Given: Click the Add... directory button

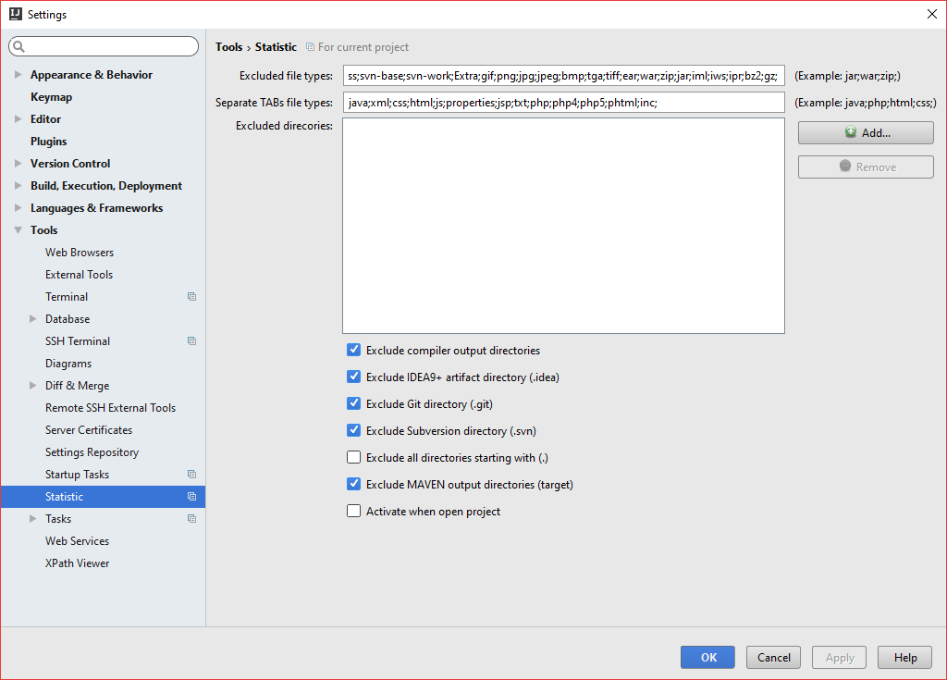Looking at the screenshot, I should pyautogui.click(x=866, y=133).
